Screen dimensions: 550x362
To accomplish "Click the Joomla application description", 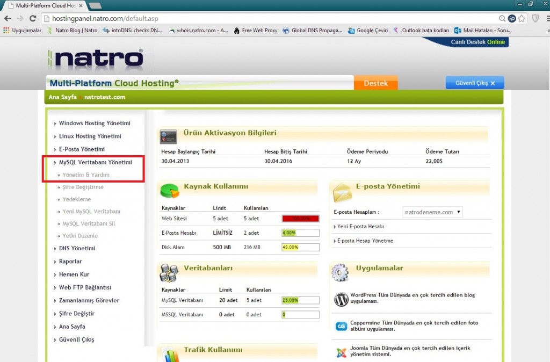I will (x=410, y=351).
